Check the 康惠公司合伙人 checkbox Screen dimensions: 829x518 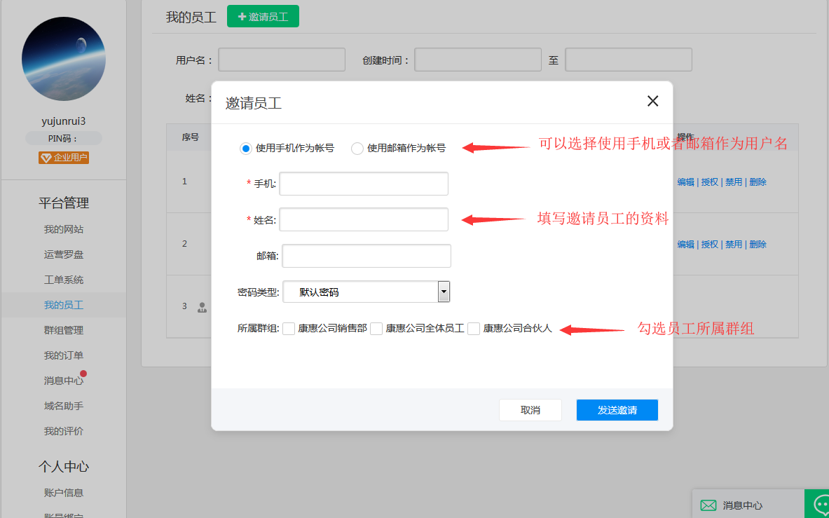coord(474,328)
